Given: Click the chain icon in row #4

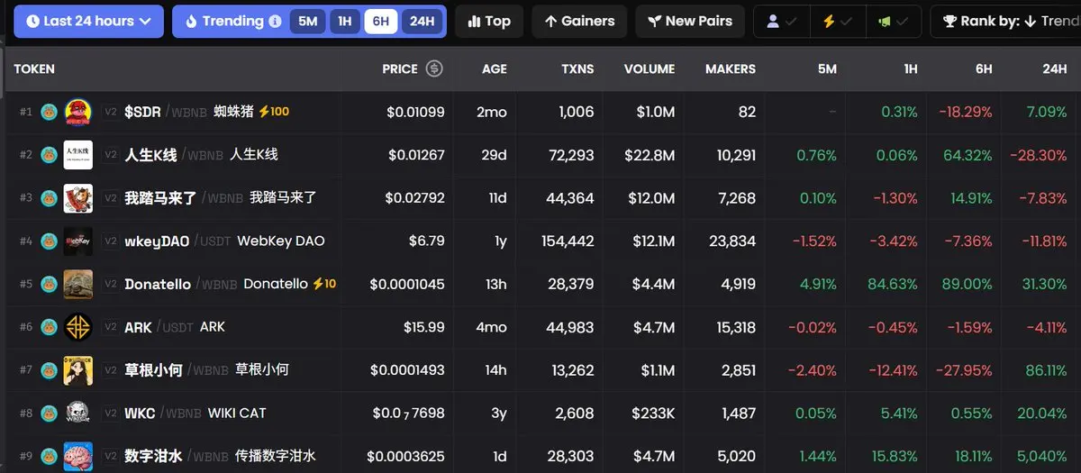Looking at the screenshot, I should (49, 241).
